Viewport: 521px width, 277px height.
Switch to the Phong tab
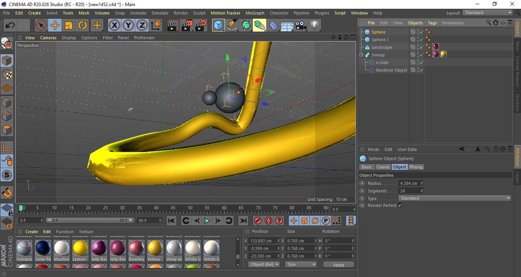click(416, 167)
